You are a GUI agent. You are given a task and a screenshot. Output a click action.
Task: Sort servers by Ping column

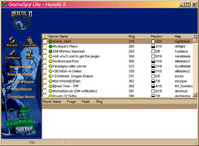point(139,36)
